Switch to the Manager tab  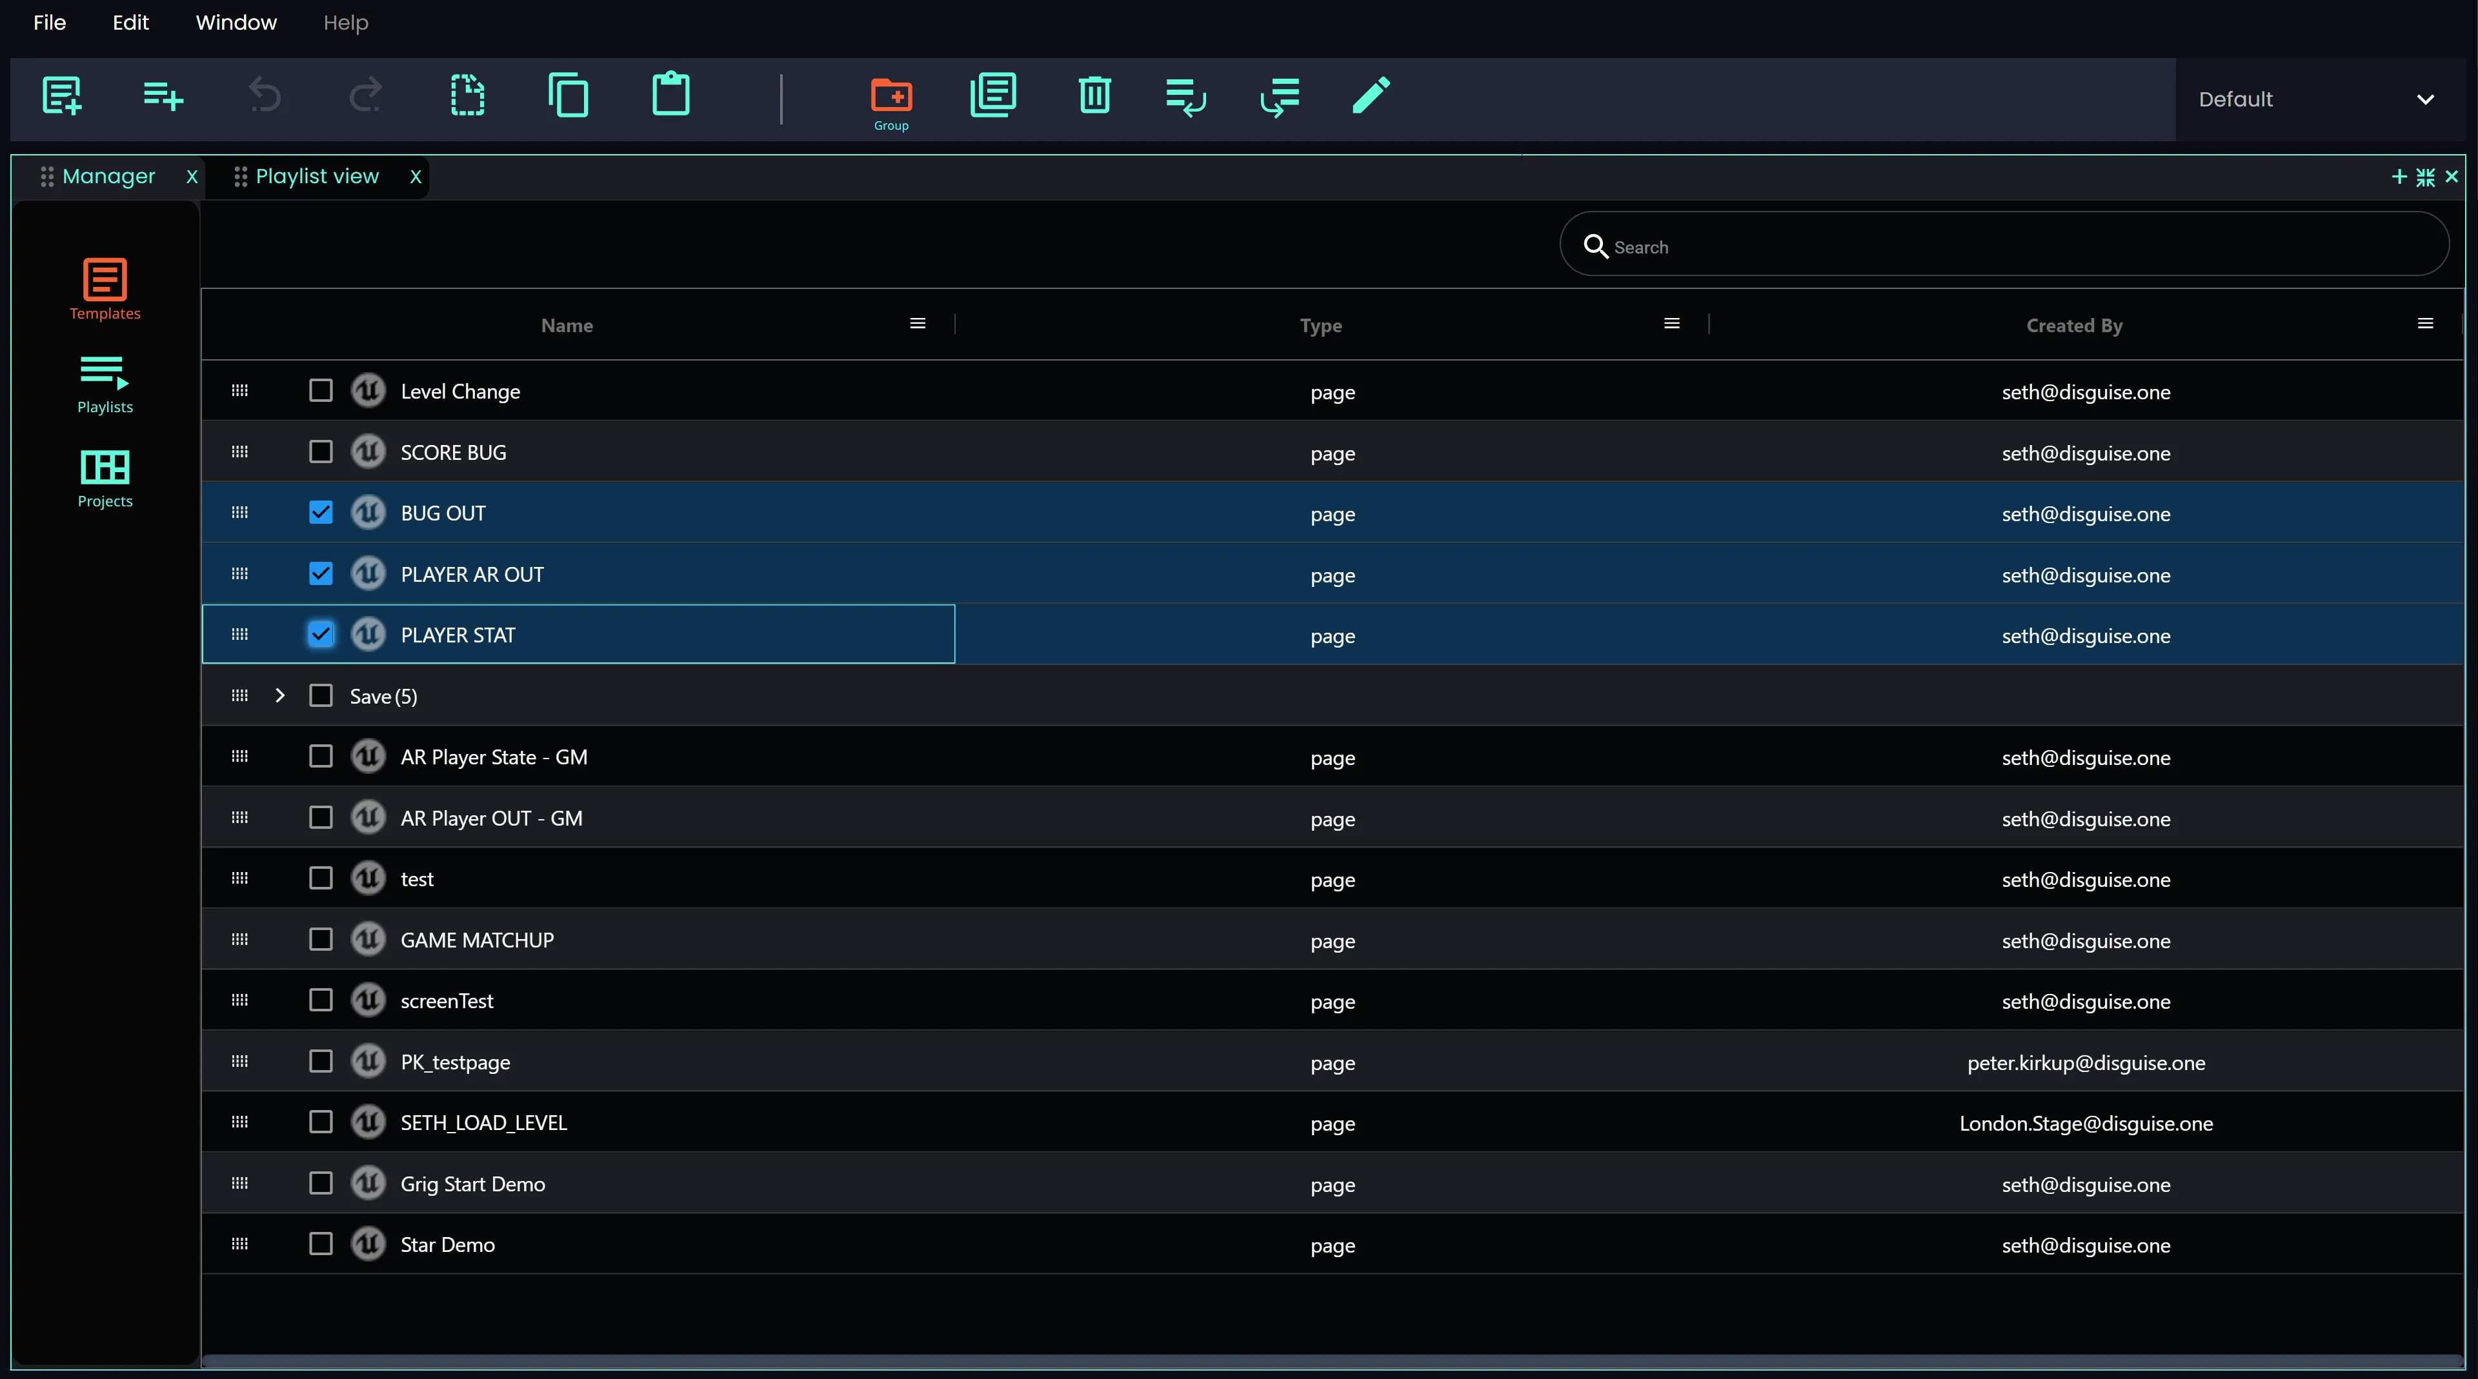pyautogui.click(x=108, y=176)
